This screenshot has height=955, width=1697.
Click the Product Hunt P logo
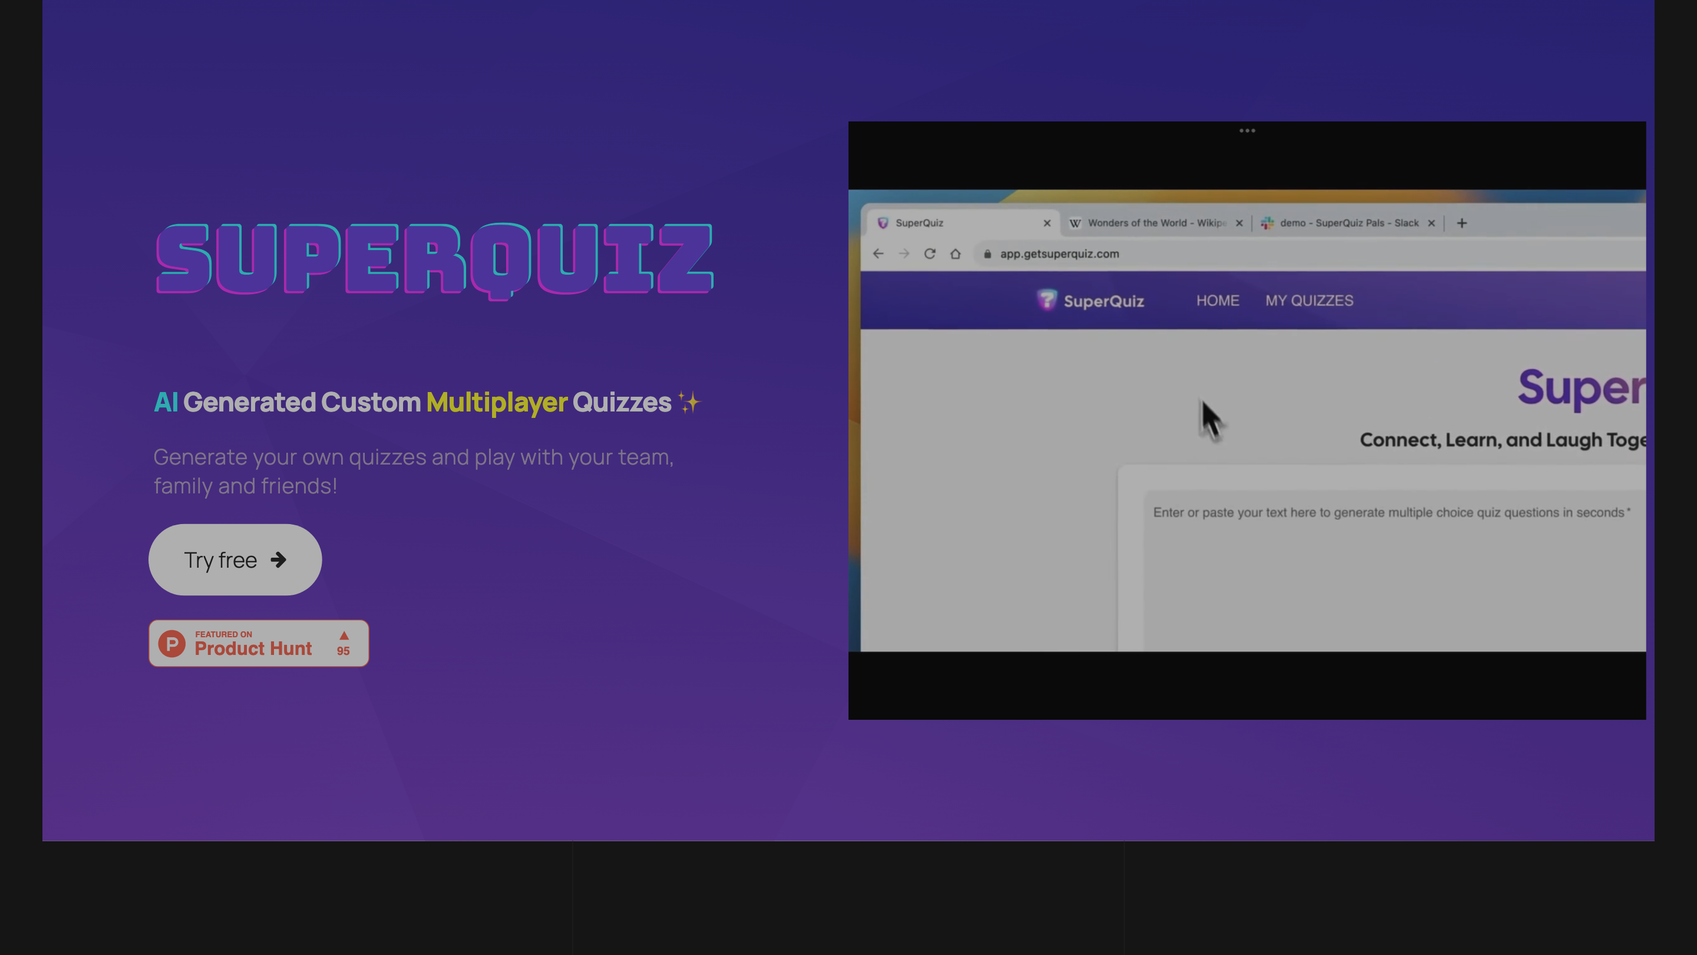(171, 643)
